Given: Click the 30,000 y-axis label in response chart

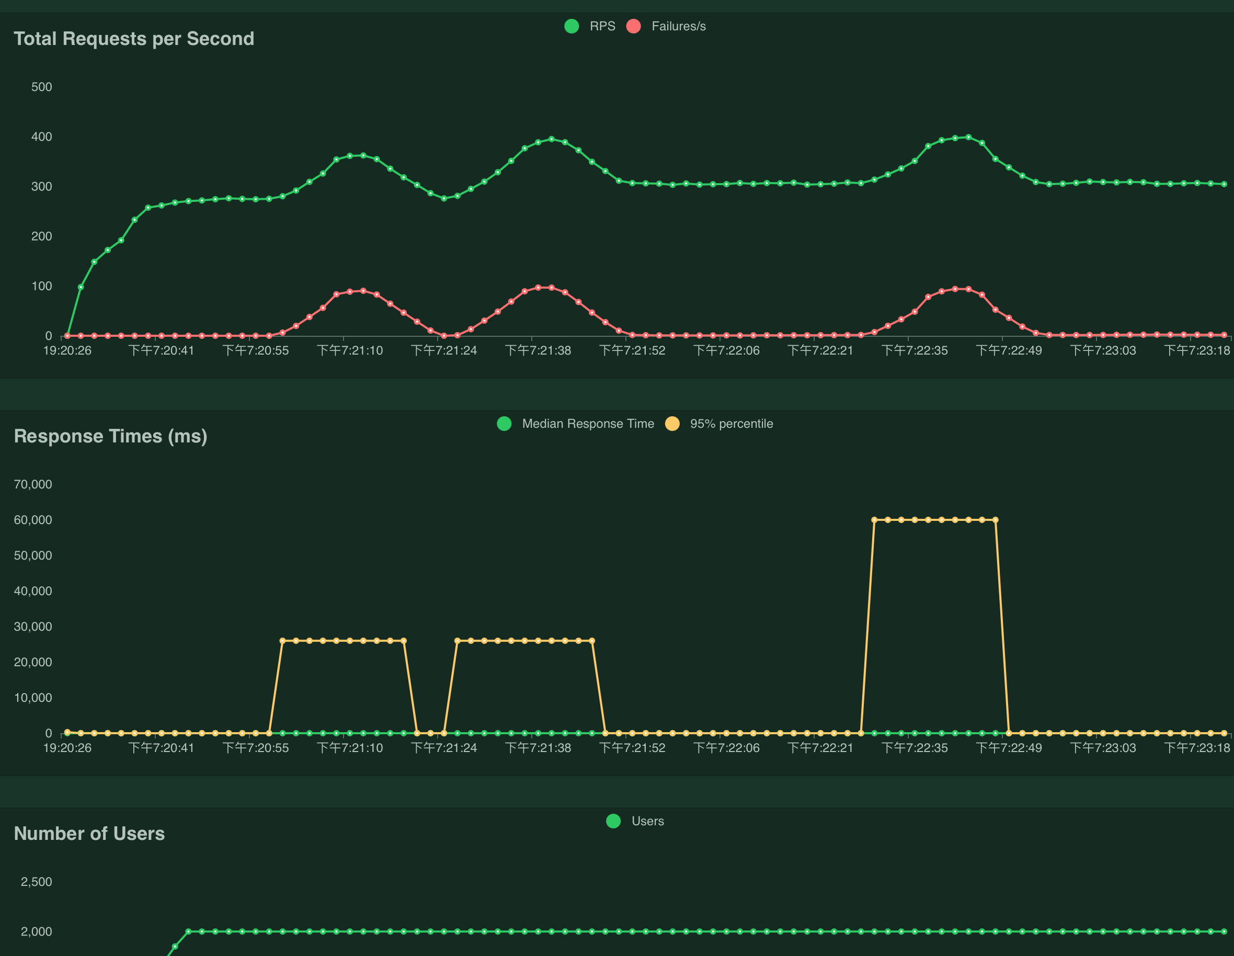Looking at the screenshot, I should 33,627.
